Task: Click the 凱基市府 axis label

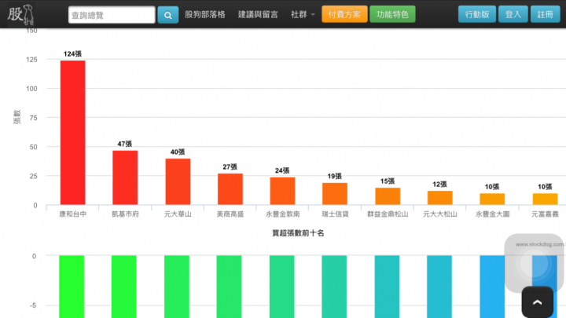Action: point(125,214)
